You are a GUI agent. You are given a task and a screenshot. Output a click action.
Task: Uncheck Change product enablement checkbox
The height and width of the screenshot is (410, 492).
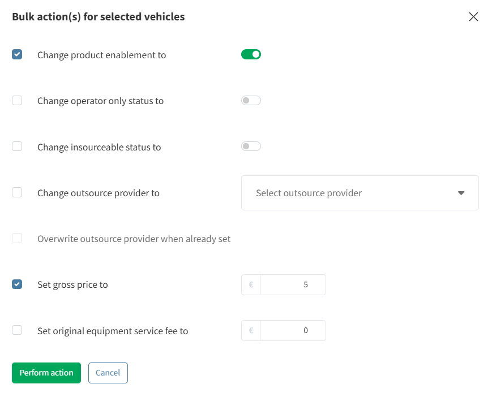(17, 55)
